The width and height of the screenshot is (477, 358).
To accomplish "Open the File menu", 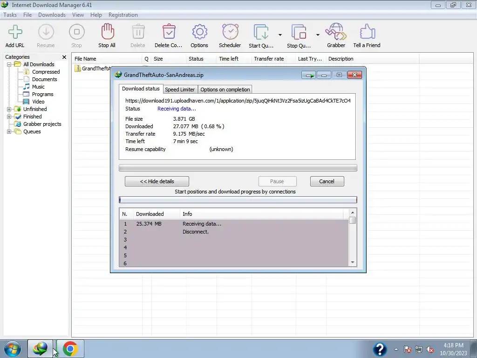I will [x=27, y=15].
